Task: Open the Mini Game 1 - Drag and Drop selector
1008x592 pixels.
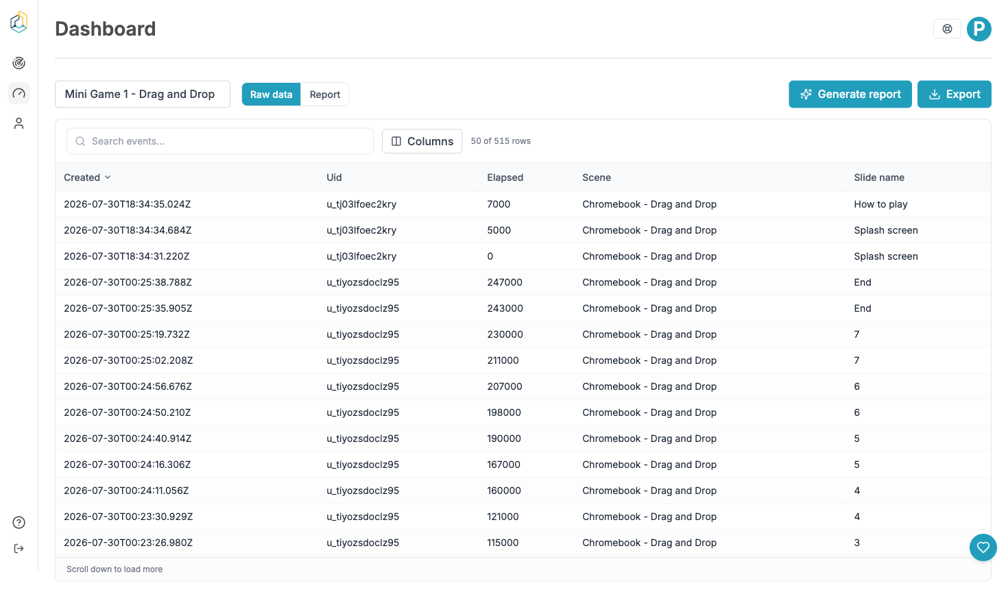Action: (x=143, y=95)
